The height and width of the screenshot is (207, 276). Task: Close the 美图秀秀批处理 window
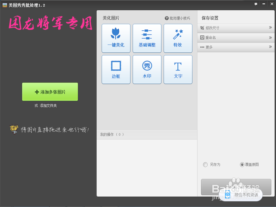tap(272, 4)
